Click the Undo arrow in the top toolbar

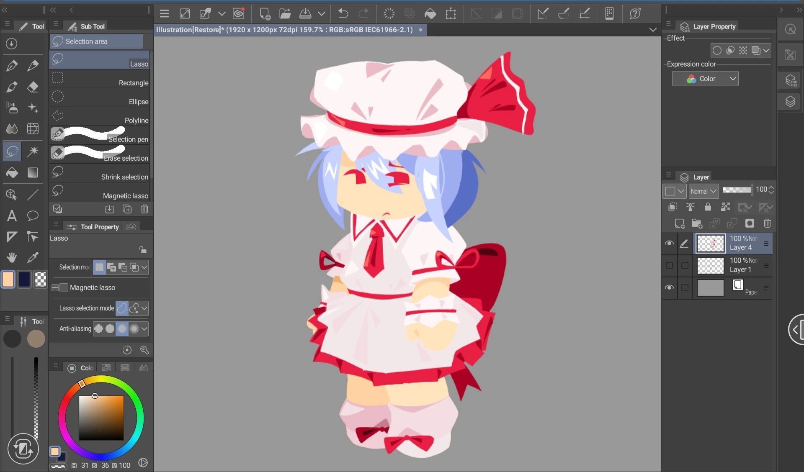pos(343,13)
